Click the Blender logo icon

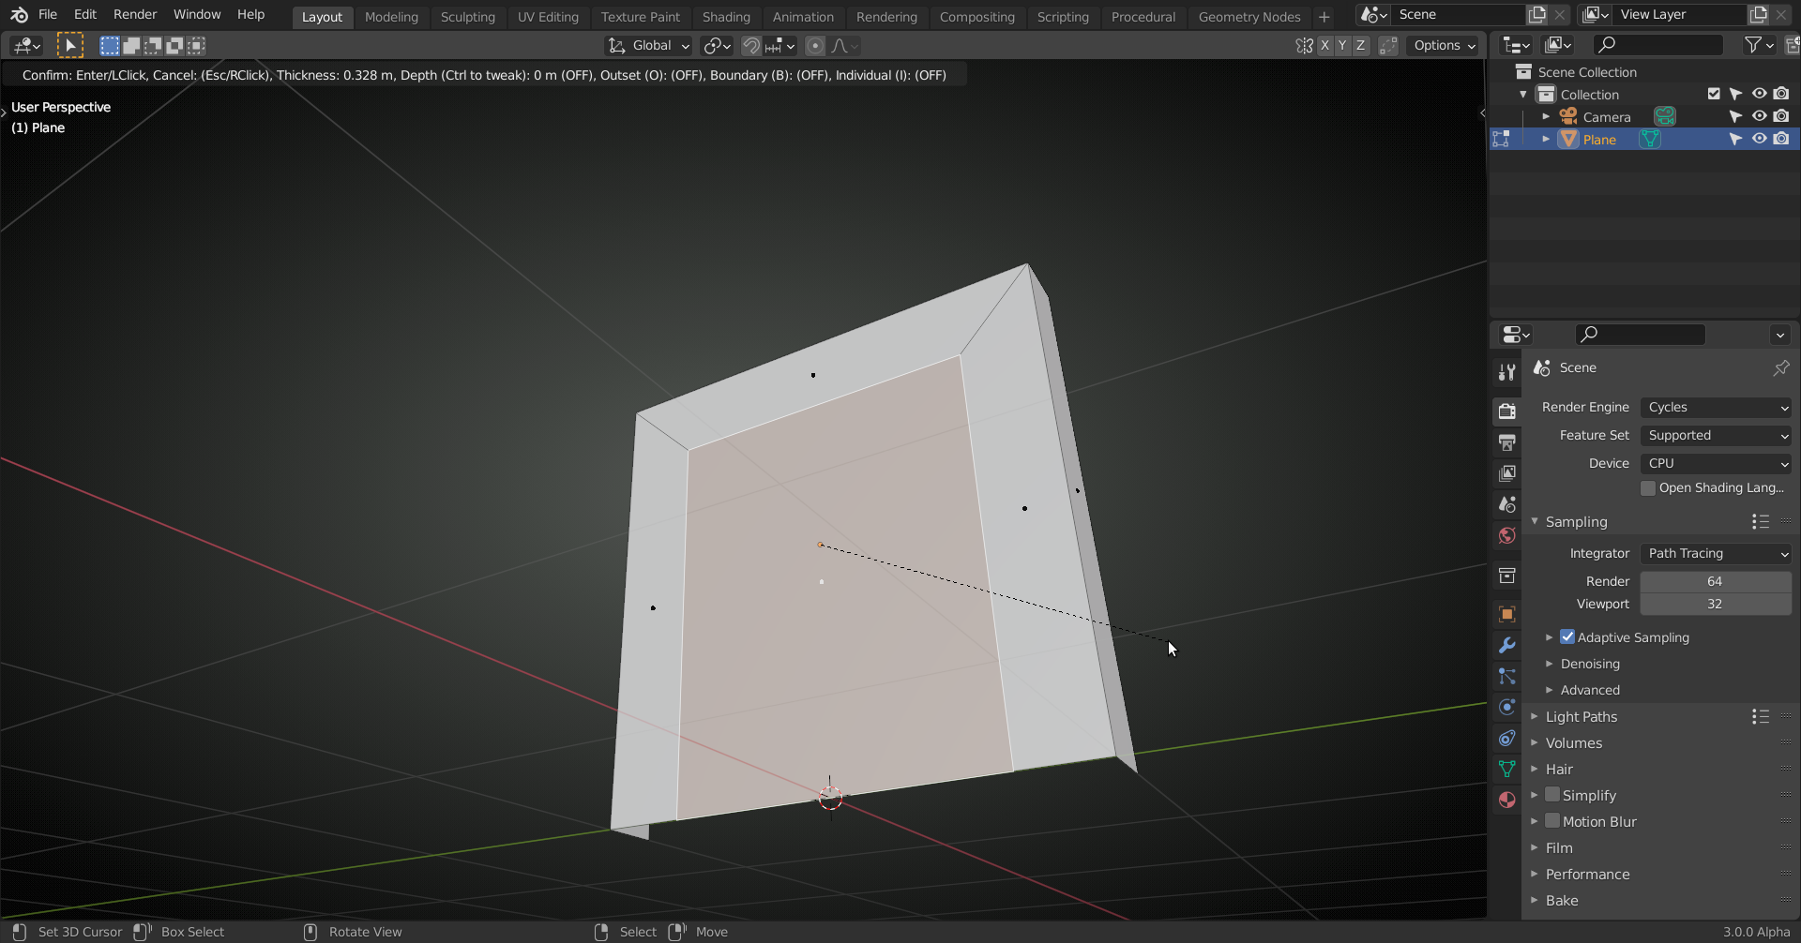click(19, 15)
